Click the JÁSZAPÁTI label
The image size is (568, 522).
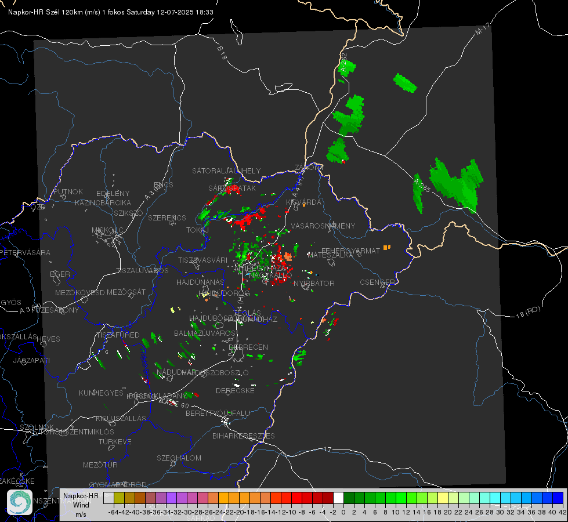[x=31, y=360]
